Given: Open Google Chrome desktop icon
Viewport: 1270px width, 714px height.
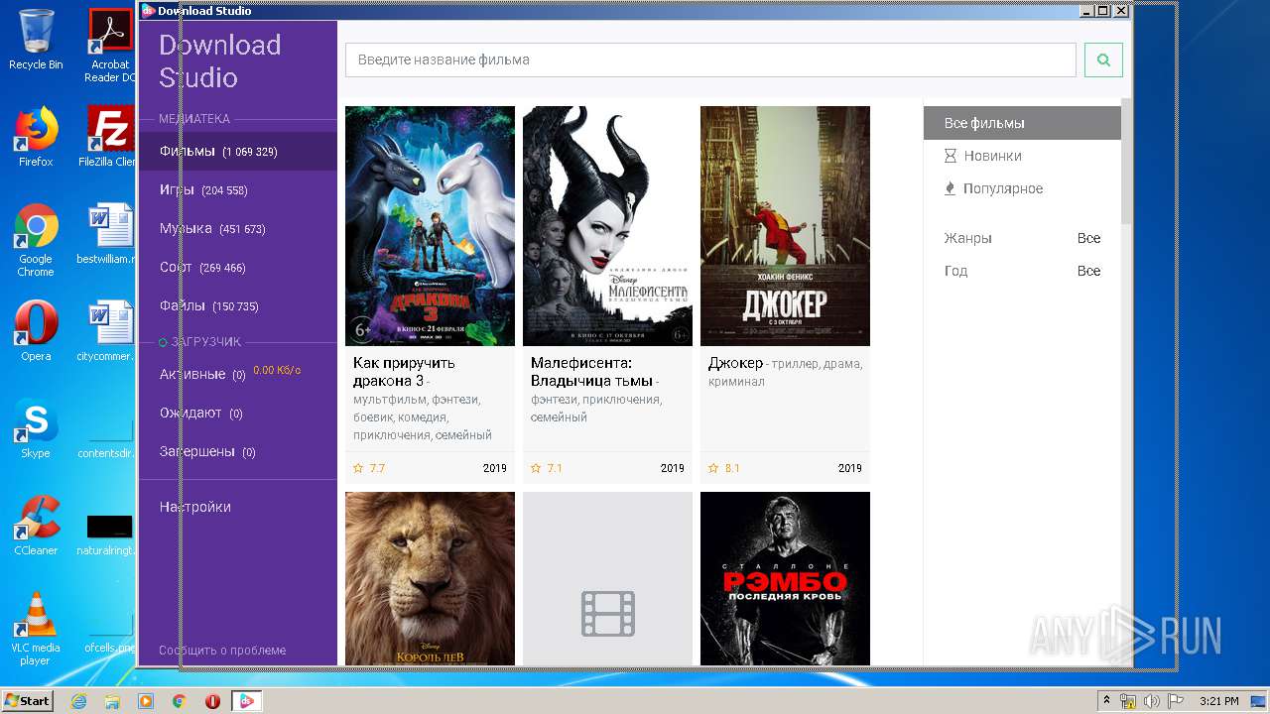Looking at the screenshot, I should (x=36, y=241).
